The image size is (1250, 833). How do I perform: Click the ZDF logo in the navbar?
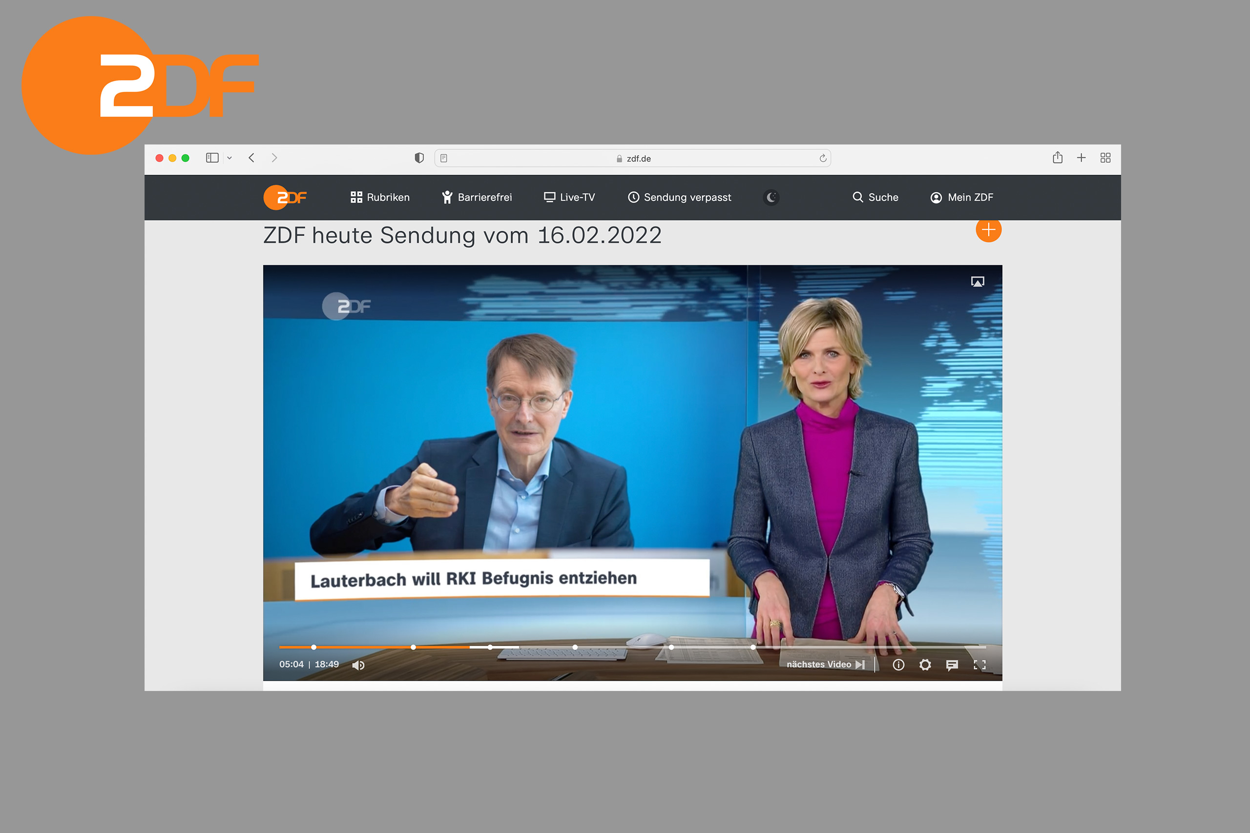285,197
